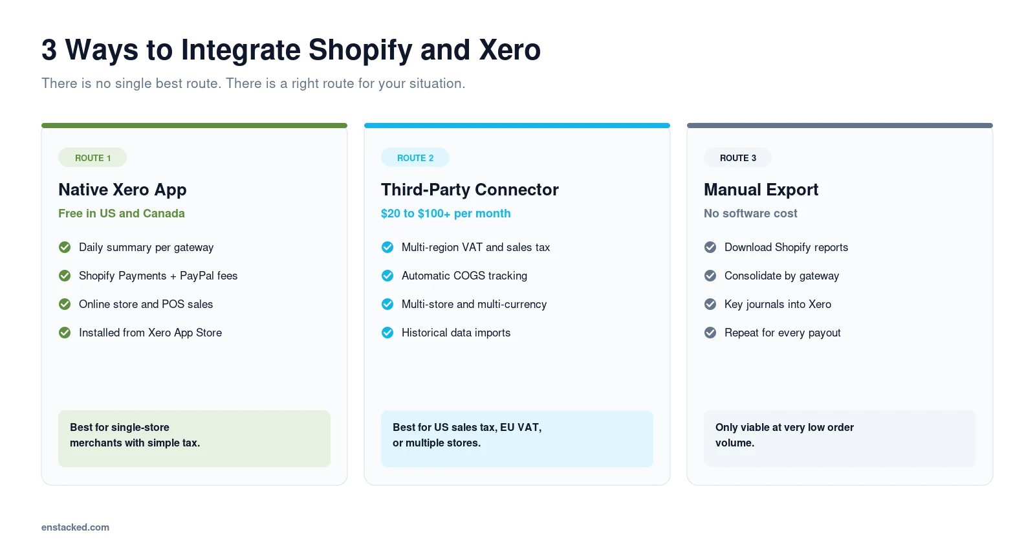Open the enstacked.com link in the footer
1035x550 pixels.
(75, 527)
